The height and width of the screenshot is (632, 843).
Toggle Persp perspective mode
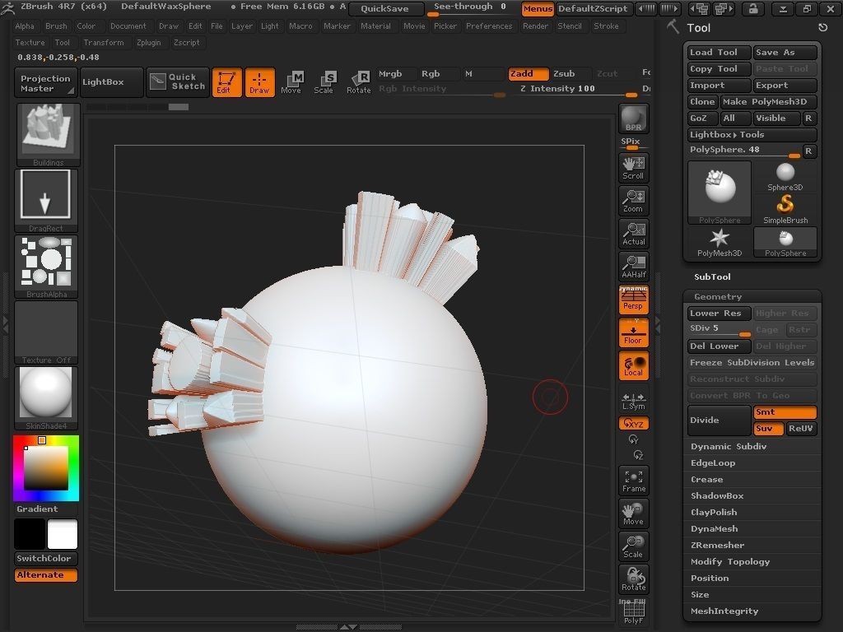click(x=633, y=300)
